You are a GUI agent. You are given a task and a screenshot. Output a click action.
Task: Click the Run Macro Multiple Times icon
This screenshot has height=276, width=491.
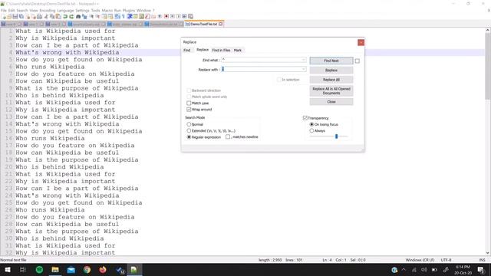[184, 16]
